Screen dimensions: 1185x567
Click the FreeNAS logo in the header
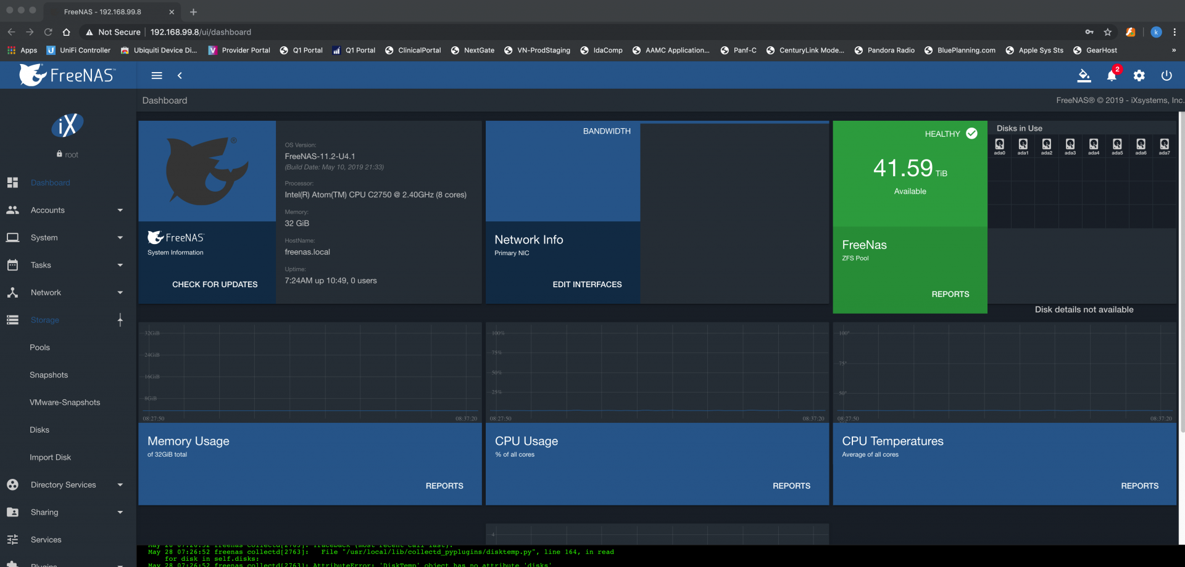coord(67,75)
